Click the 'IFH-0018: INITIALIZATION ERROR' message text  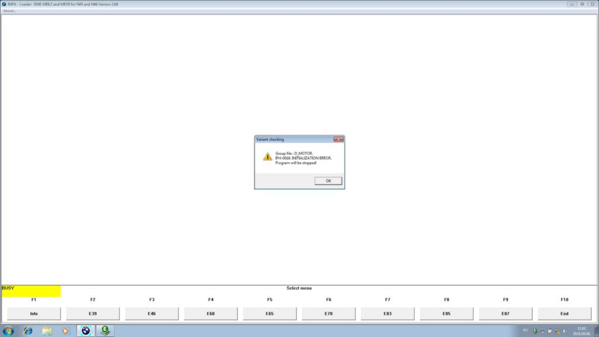(304, 158)
